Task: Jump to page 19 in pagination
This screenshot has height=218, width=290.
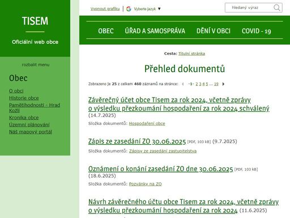Action: pyautogui.click(x=216, y=84)
